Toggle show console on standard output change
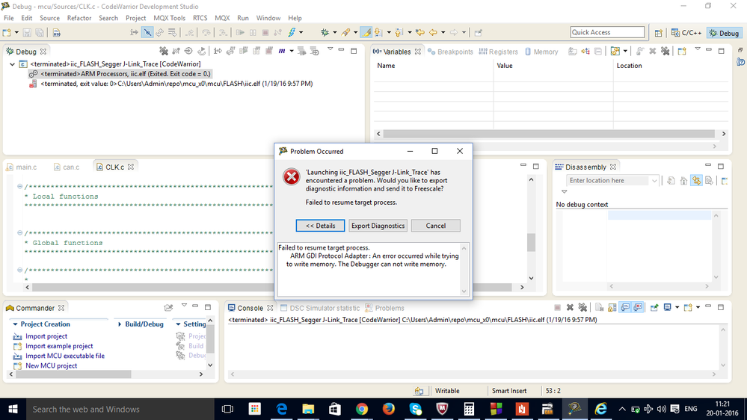The height and width of the screenshot is (420, 747). click(x=626, y=308)
